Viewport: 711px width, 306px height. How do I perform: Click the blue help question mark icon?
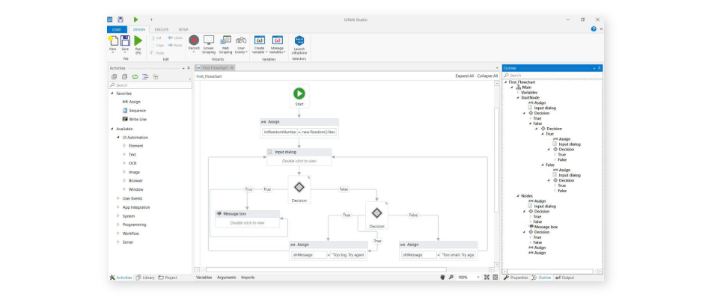pos(593,29)
